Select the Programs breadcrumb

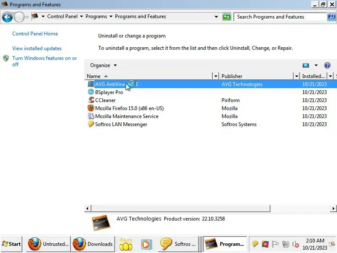pos(96,16)
